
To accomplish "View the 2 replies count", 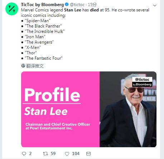I will coord(30,154).
